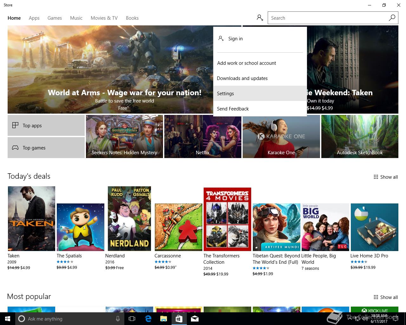Switch to the Home tab
The image size is (406, 325).
(14, 18)
